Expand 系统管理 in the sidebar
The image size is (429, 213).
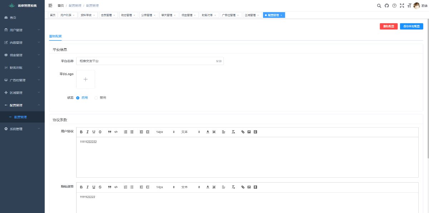22,129
